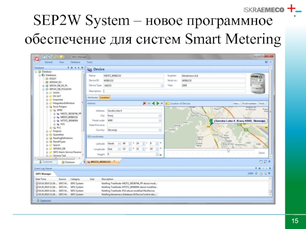Select the P2G device tree item
This screenshot has height=229, width=306.
click(x=62, y=124)
